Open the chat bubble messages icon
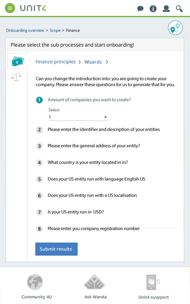 point(140,9)
